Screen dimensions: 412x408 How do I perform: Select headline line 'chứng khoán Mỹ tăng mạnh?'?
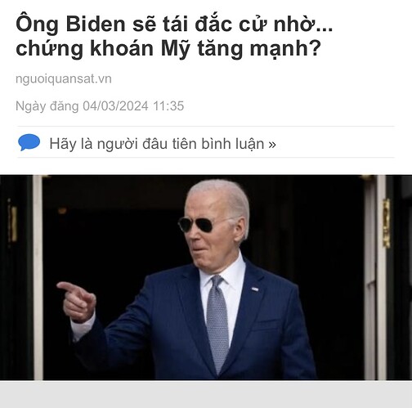pyautogui.click(x=168, y=49)
